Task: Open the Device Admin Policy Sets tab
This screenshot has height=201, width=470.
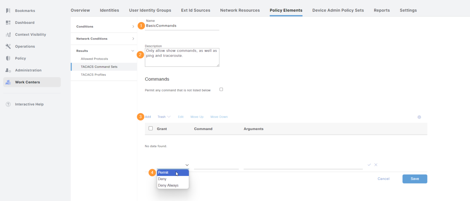Action: click(x=338, y=10)
